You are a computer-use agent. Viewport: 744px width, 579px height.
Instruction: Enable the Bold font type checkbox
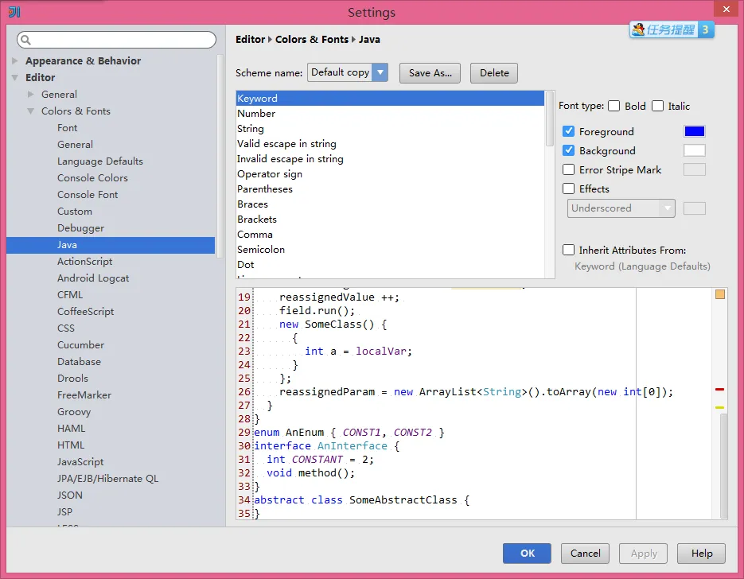614,106
